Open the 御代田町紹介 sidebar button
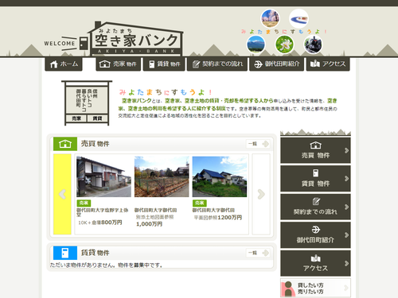Viewport: 398px width, 298px height. click(315, 235)
